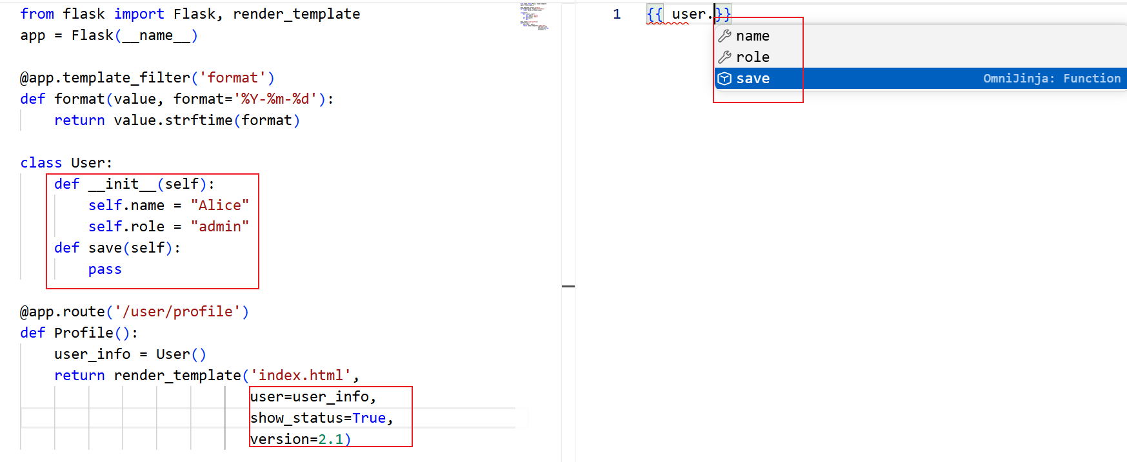Click the 'OmniJinja: Function' detail label
The image size is (1127, 462).
point(1052,78)
